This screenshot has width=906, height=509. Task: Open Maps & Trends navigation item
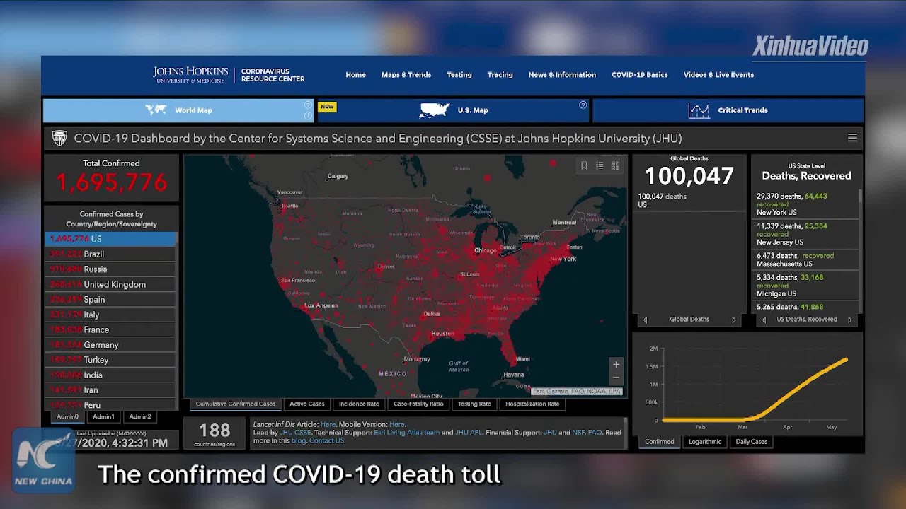(x=406, y=75)
